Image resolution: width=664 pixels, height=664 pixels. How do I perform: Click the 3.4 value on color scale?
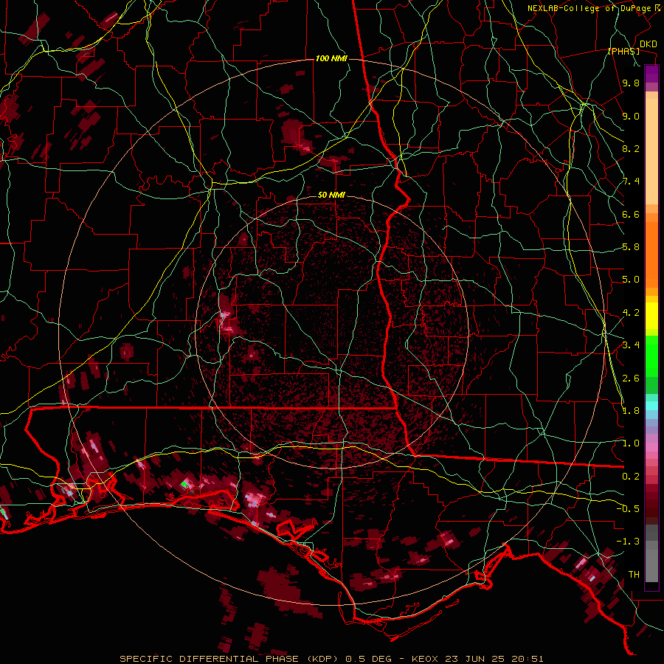coord(631,345)
